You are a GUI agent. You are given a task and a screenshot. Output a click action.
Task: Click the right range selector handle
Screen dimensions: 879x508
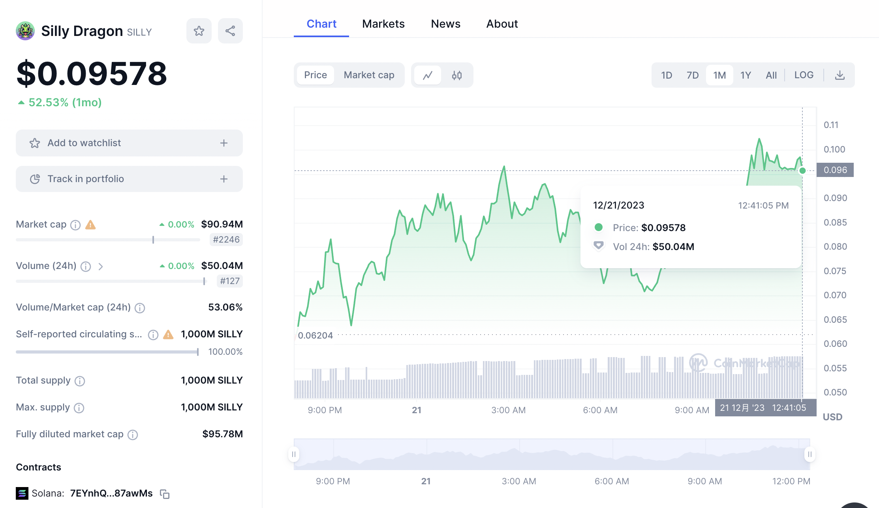pyautogui.click(x=810, y=454)
